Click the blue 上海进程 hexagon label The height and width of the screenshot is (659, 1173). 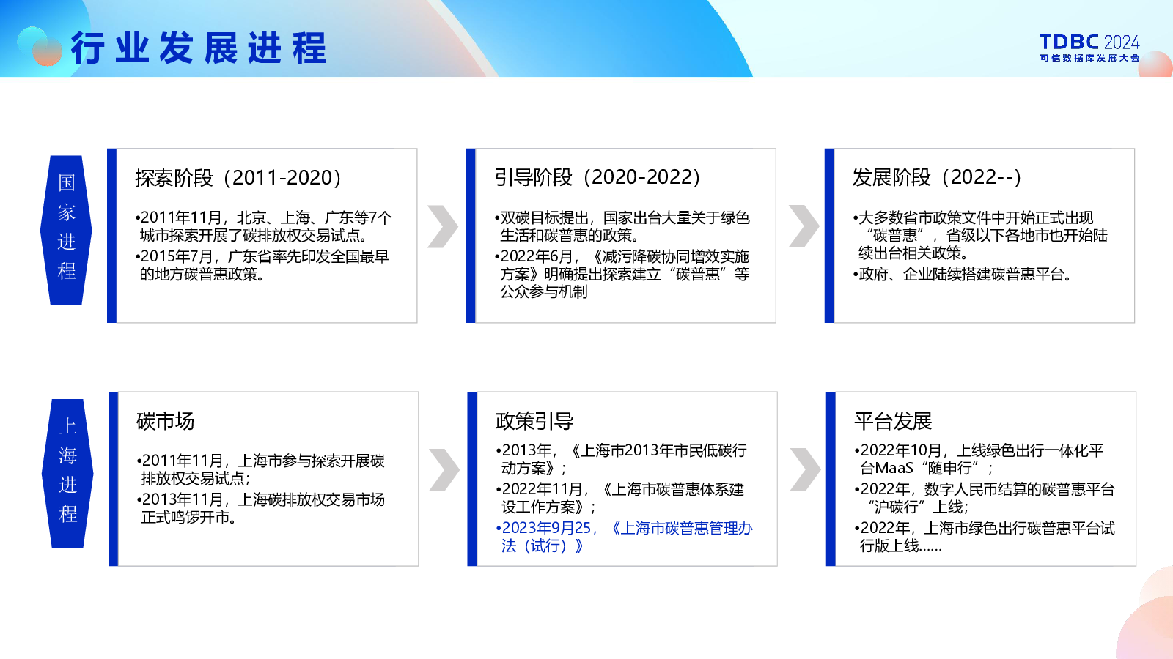click(67, 473)
